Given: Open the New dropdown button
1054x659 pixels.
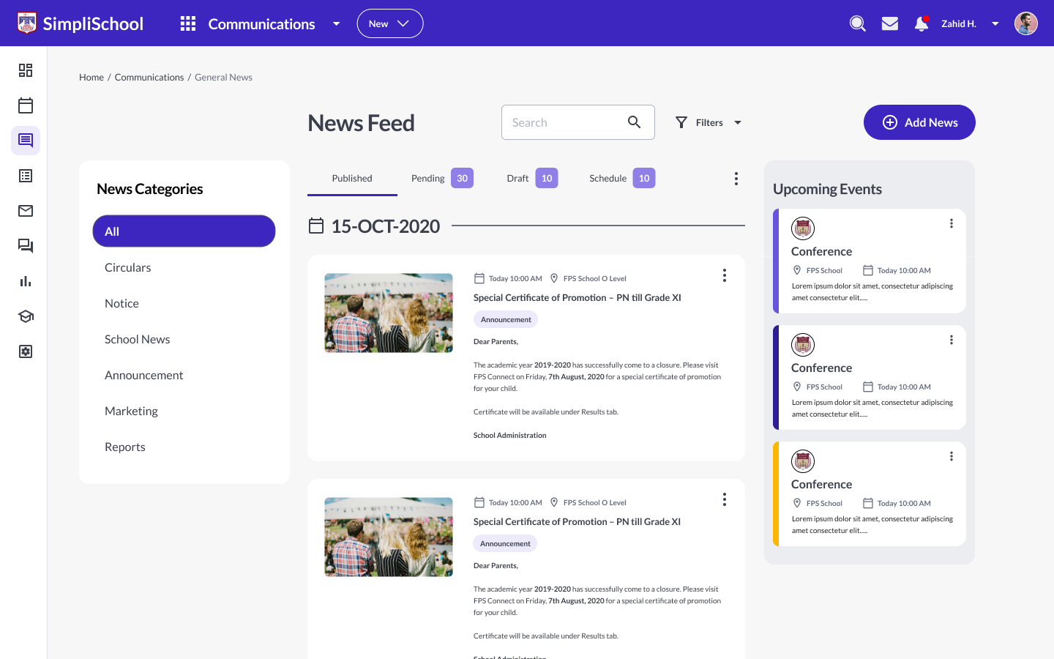Looking at the screenshot, I should 390,23.
